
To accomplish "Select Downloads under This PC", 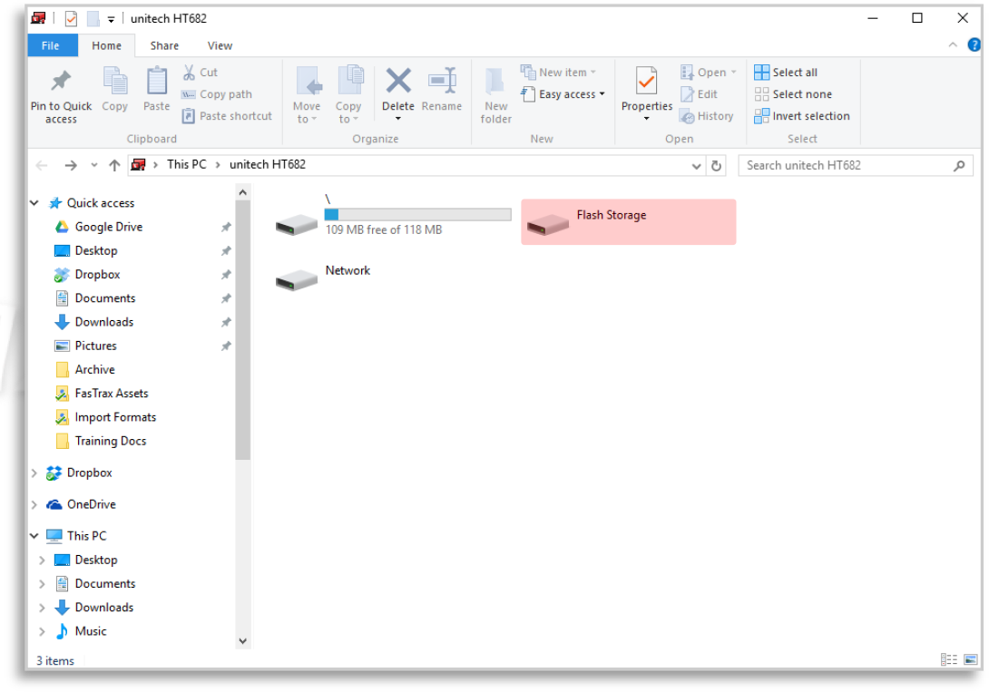I will click(104, 608).
